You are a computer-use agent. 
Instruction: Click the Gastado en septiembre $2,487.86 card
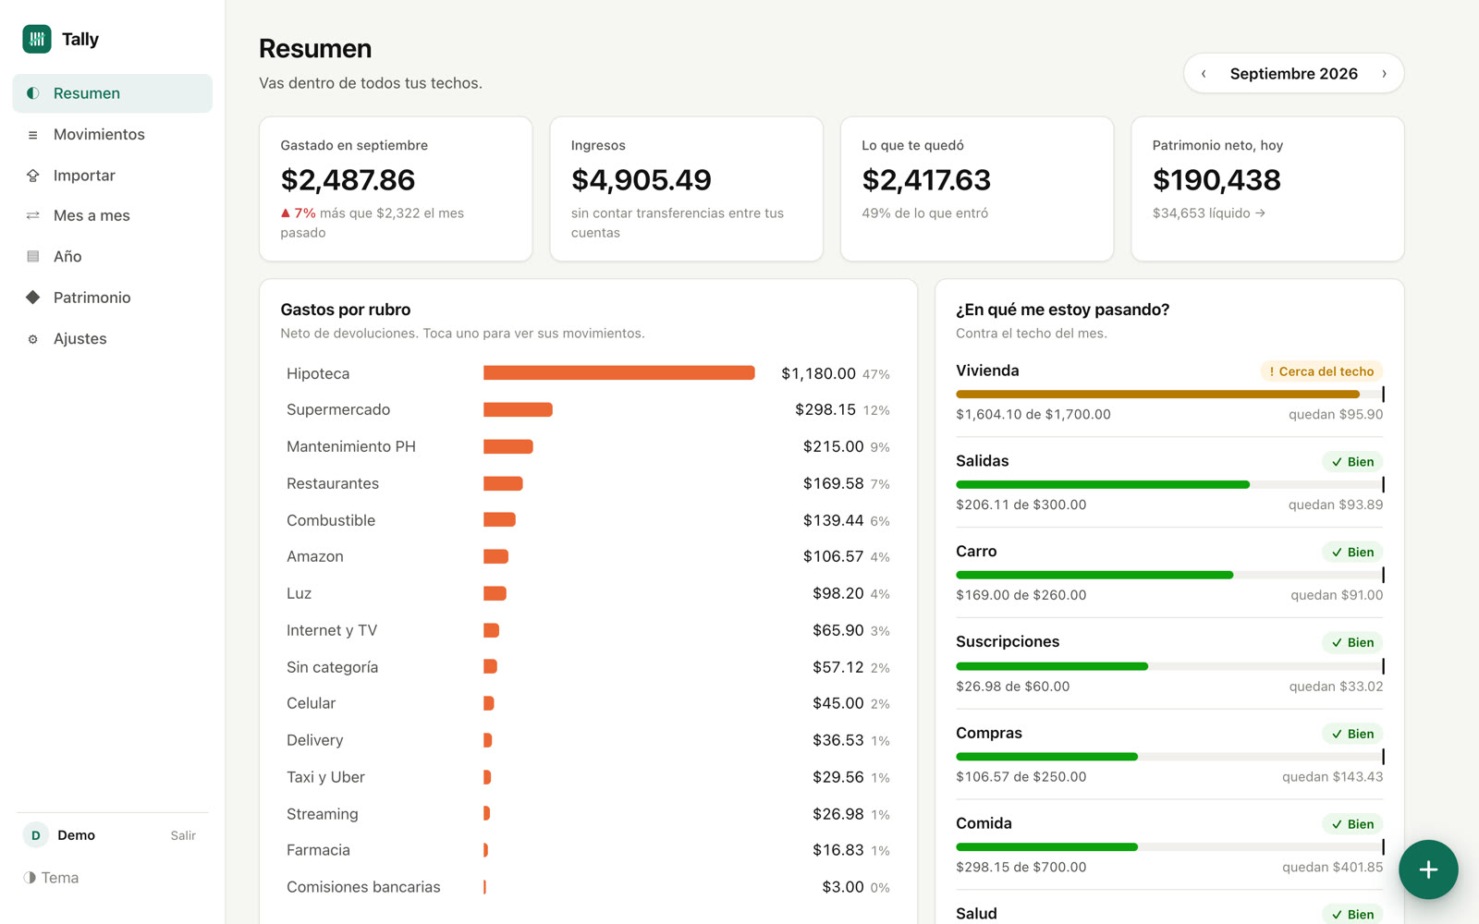point(396,188)
